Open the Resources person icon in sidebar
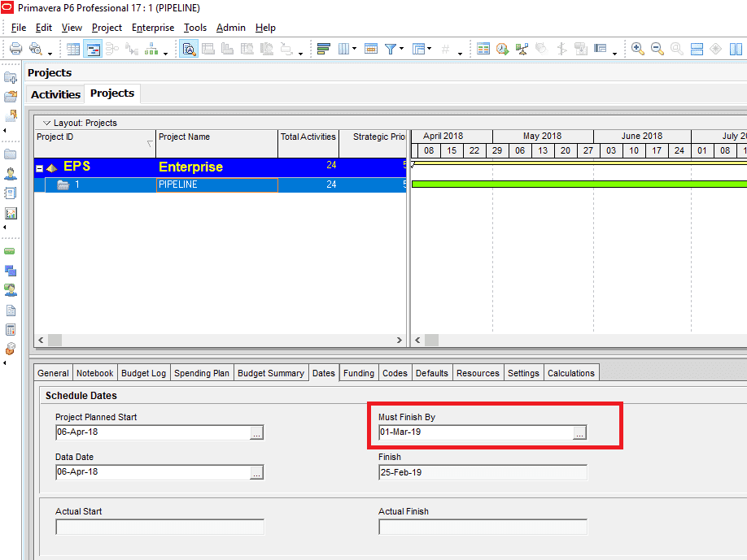The image size is (747, 560). coord(11,174)
